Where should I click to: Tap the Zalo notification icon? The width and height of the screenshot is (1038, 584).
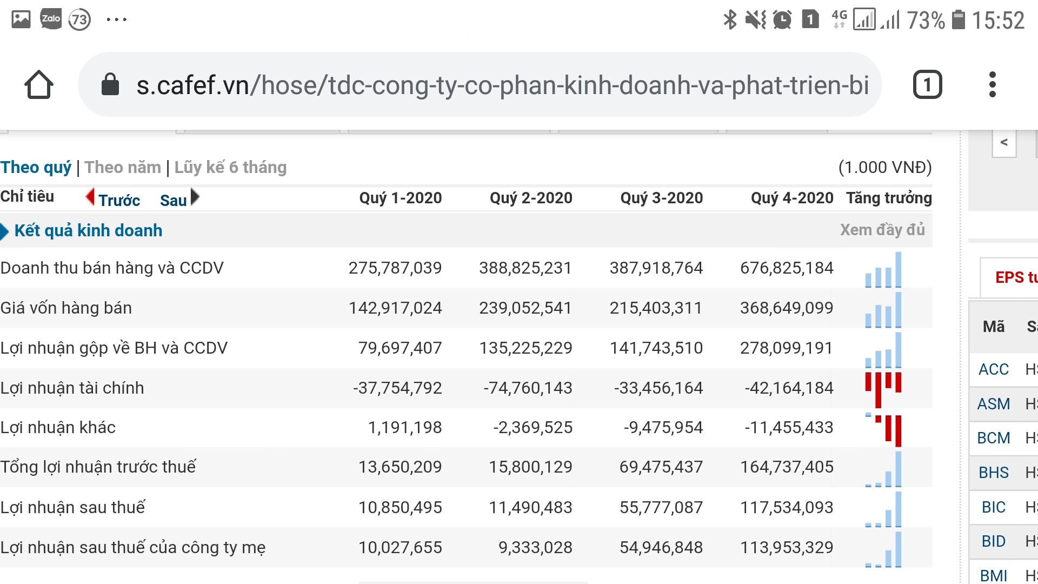click(x=51, y=19)
